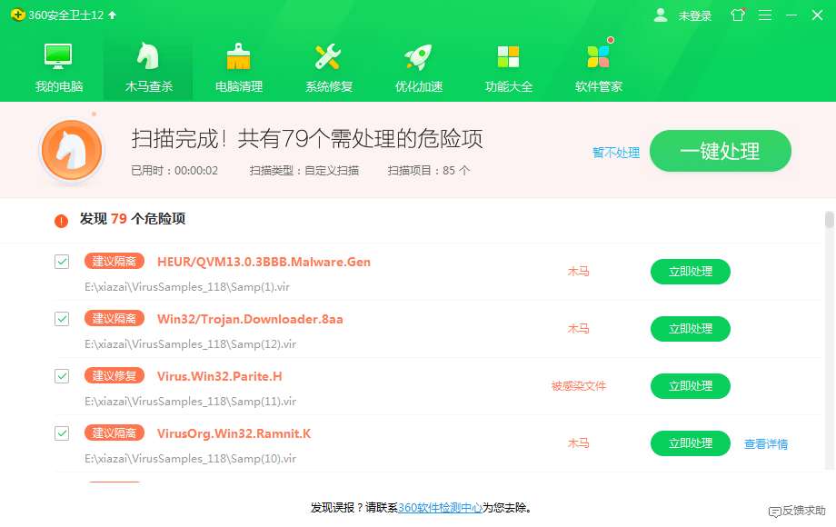Click the 建议修复 tag on Parite.H row
Image resolution: width=836 pixels, height=527 pixels.
(x=114, y=375)
